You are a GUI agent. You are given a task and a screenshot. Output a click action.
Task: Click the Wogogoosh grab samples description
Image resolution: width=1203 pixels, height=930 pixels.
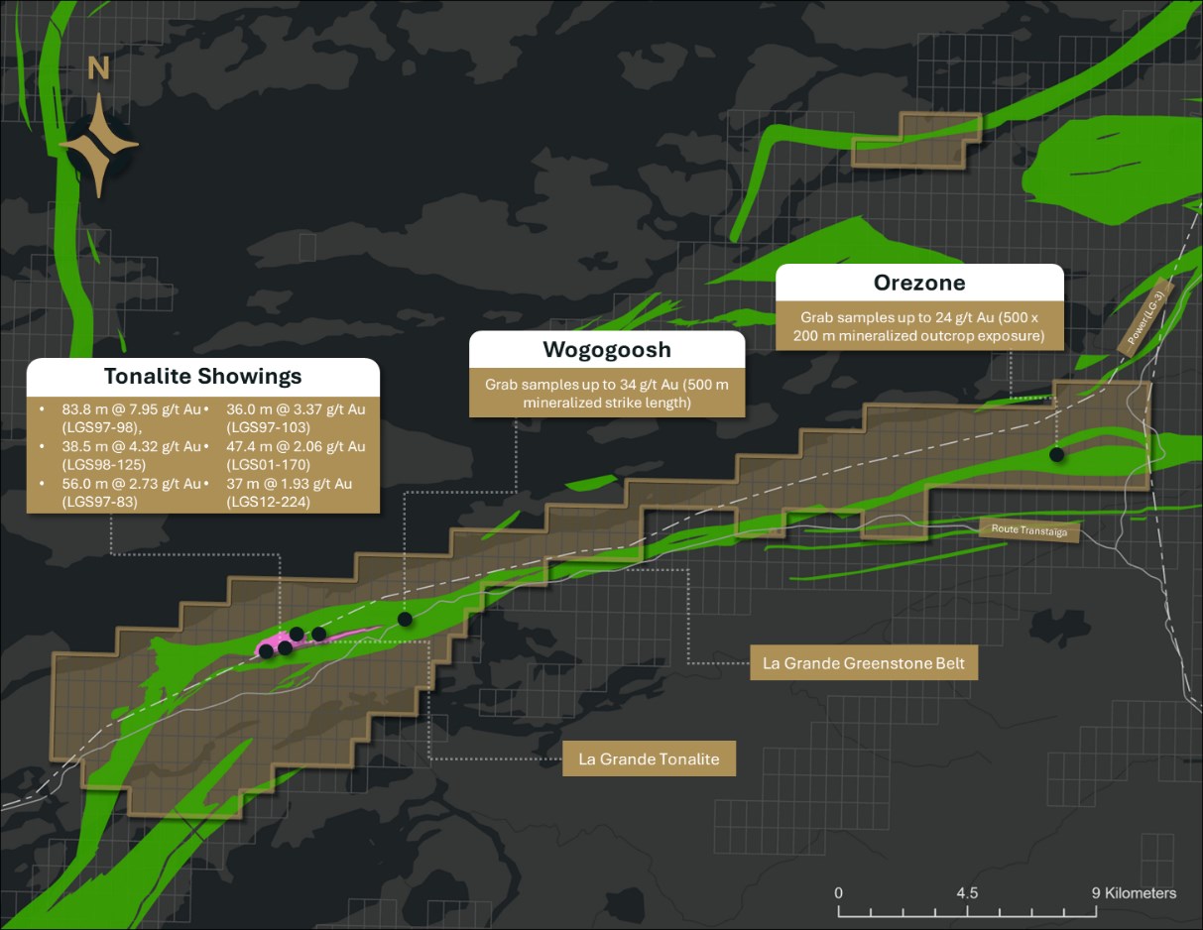click(x=606, y=394)
